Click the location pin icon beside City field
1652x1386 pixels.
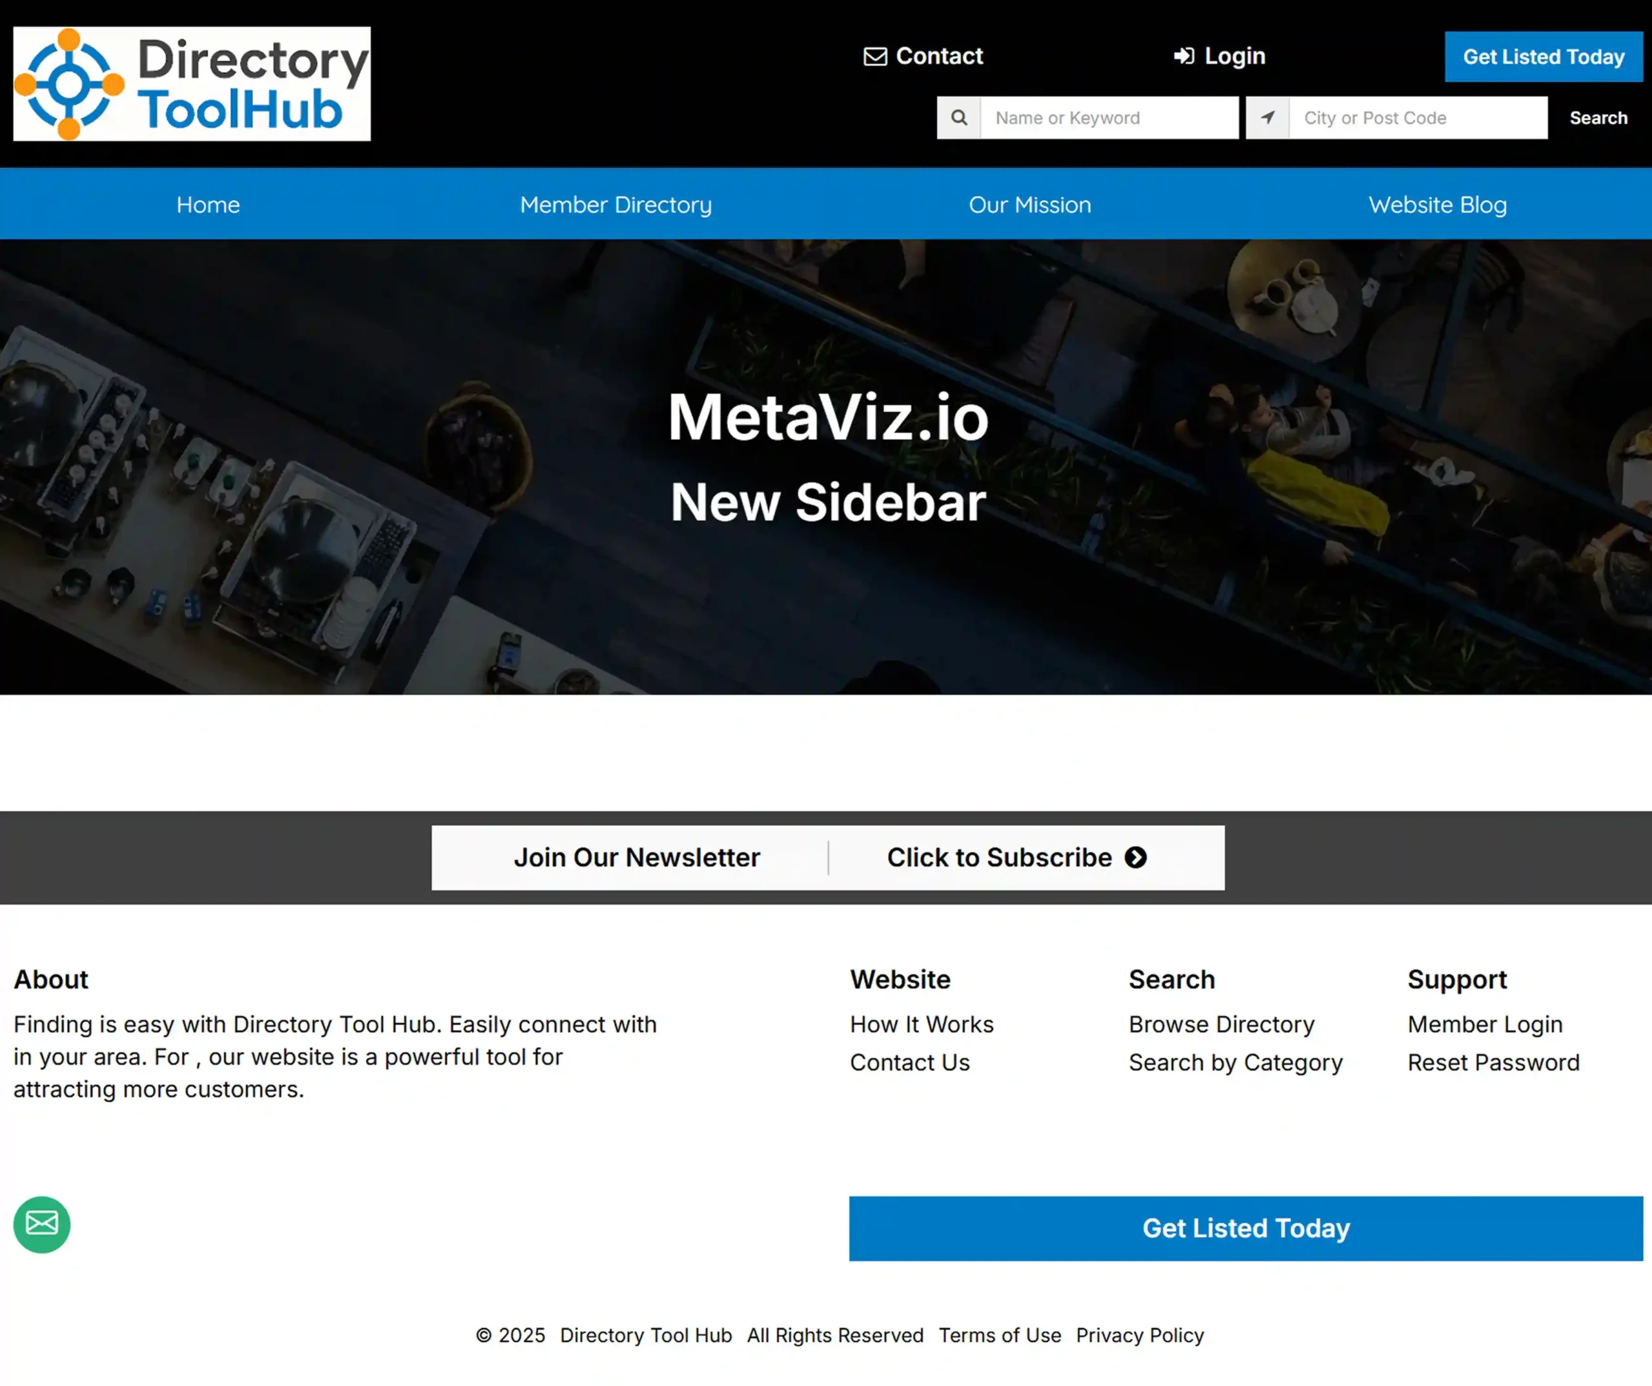click(x=1267, y=117)
